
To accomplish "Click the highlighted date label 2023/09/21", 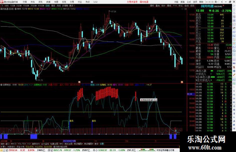I will click(x=69, y=141).
